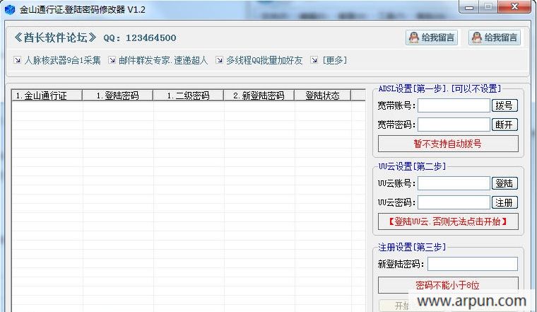Click the 1.二级密码 column header
The width and height of the screenshot is (537, 312).
point(189,96)
